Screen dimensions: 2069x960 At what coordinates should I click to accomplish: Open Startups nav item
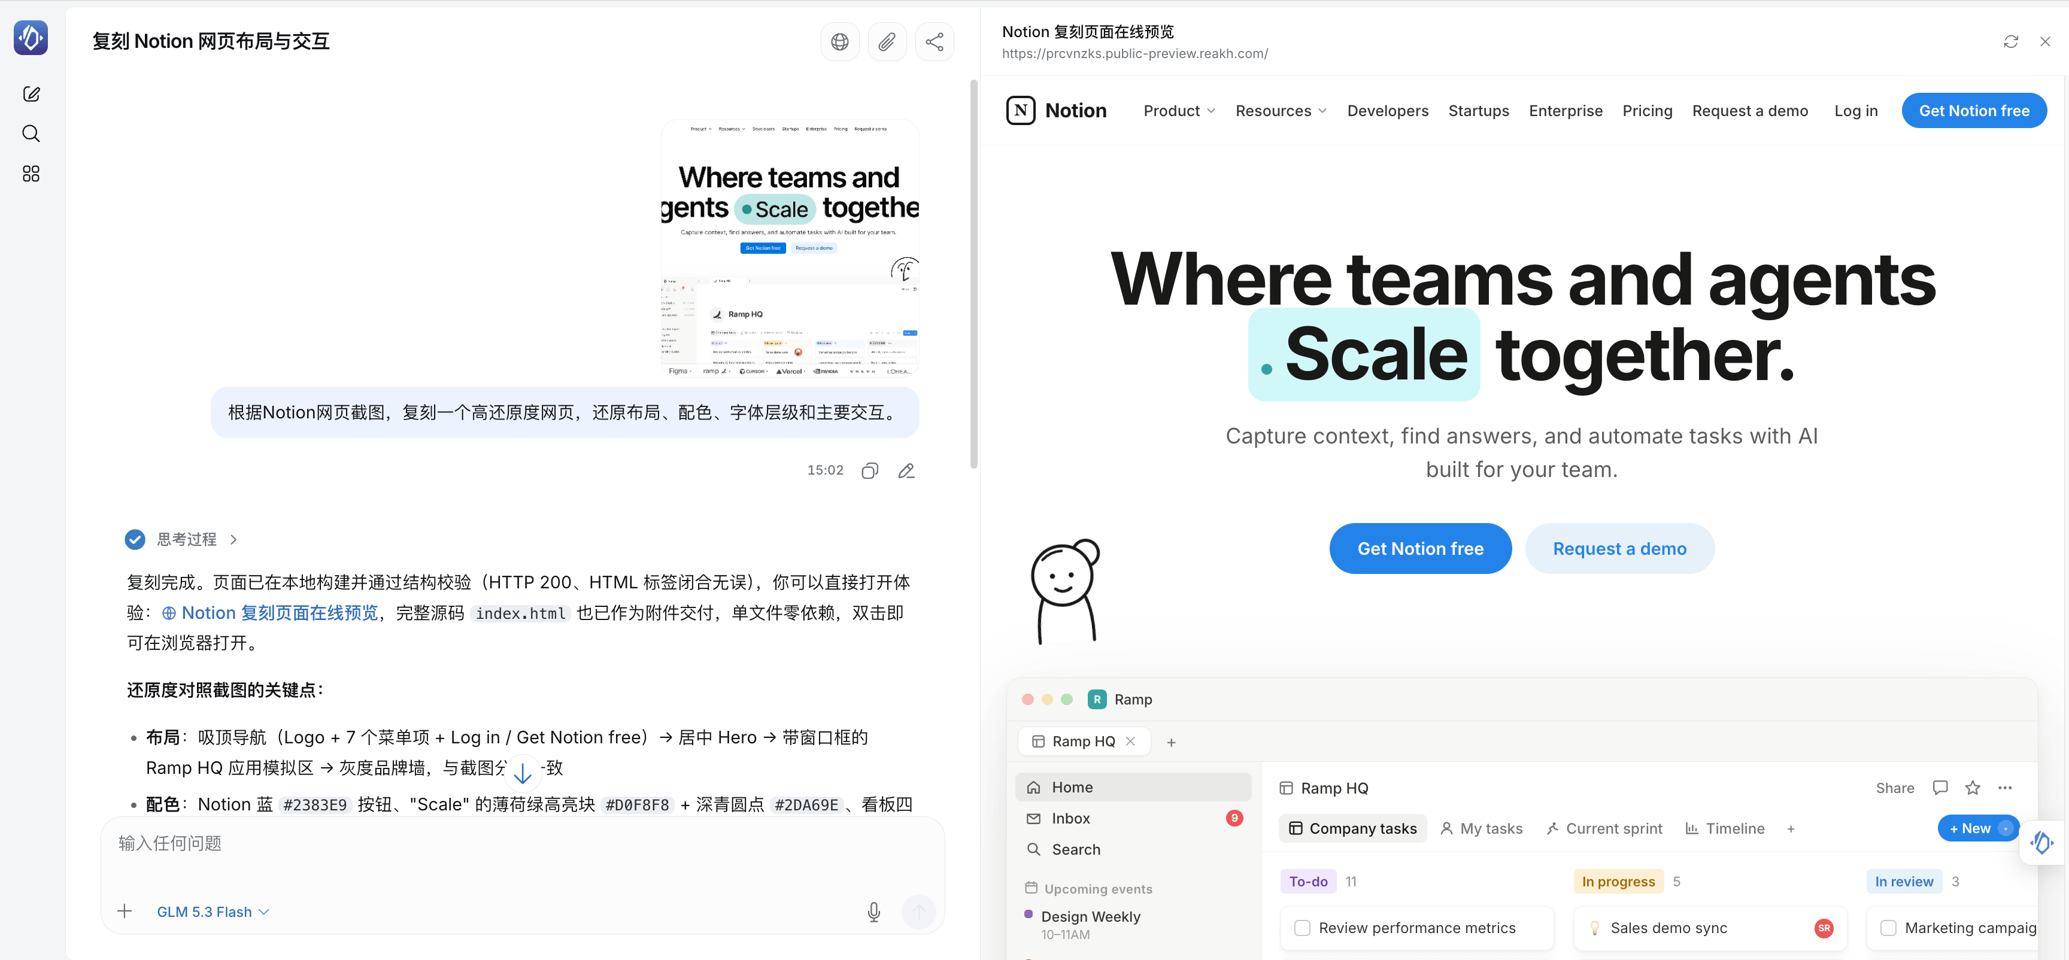click(1478, 111)
